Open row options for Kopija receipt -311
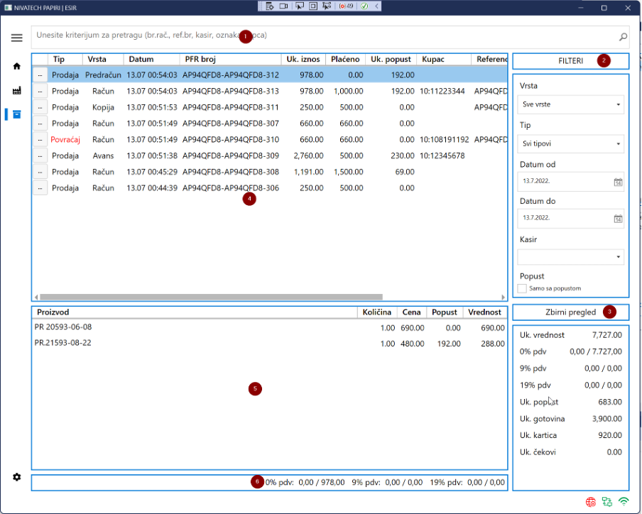642x514 pixels. [x=40, y=107]
